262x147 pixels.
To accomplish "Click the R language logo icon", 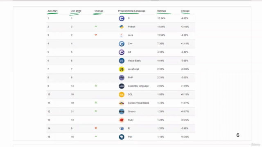I will point(122,129).
